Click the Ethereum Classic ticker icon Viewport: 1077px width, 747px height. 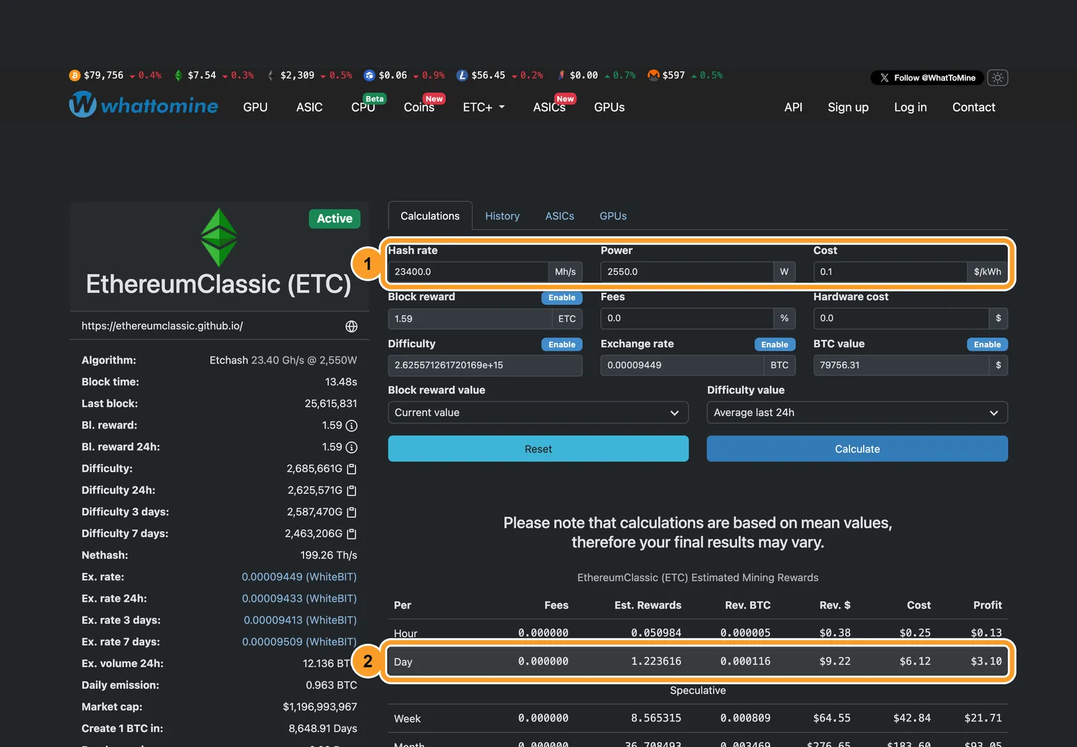tap(178, 75)
